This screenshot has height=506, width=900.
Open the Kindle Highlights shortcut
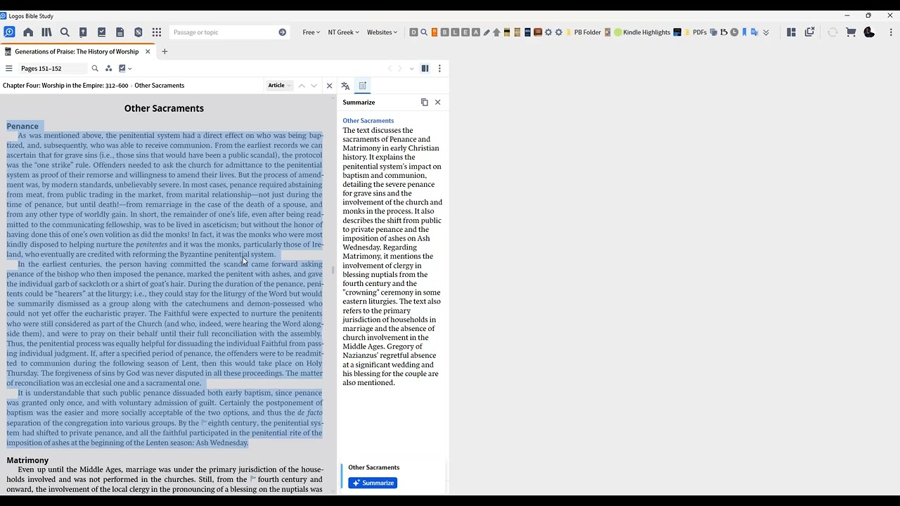[642, 32]
